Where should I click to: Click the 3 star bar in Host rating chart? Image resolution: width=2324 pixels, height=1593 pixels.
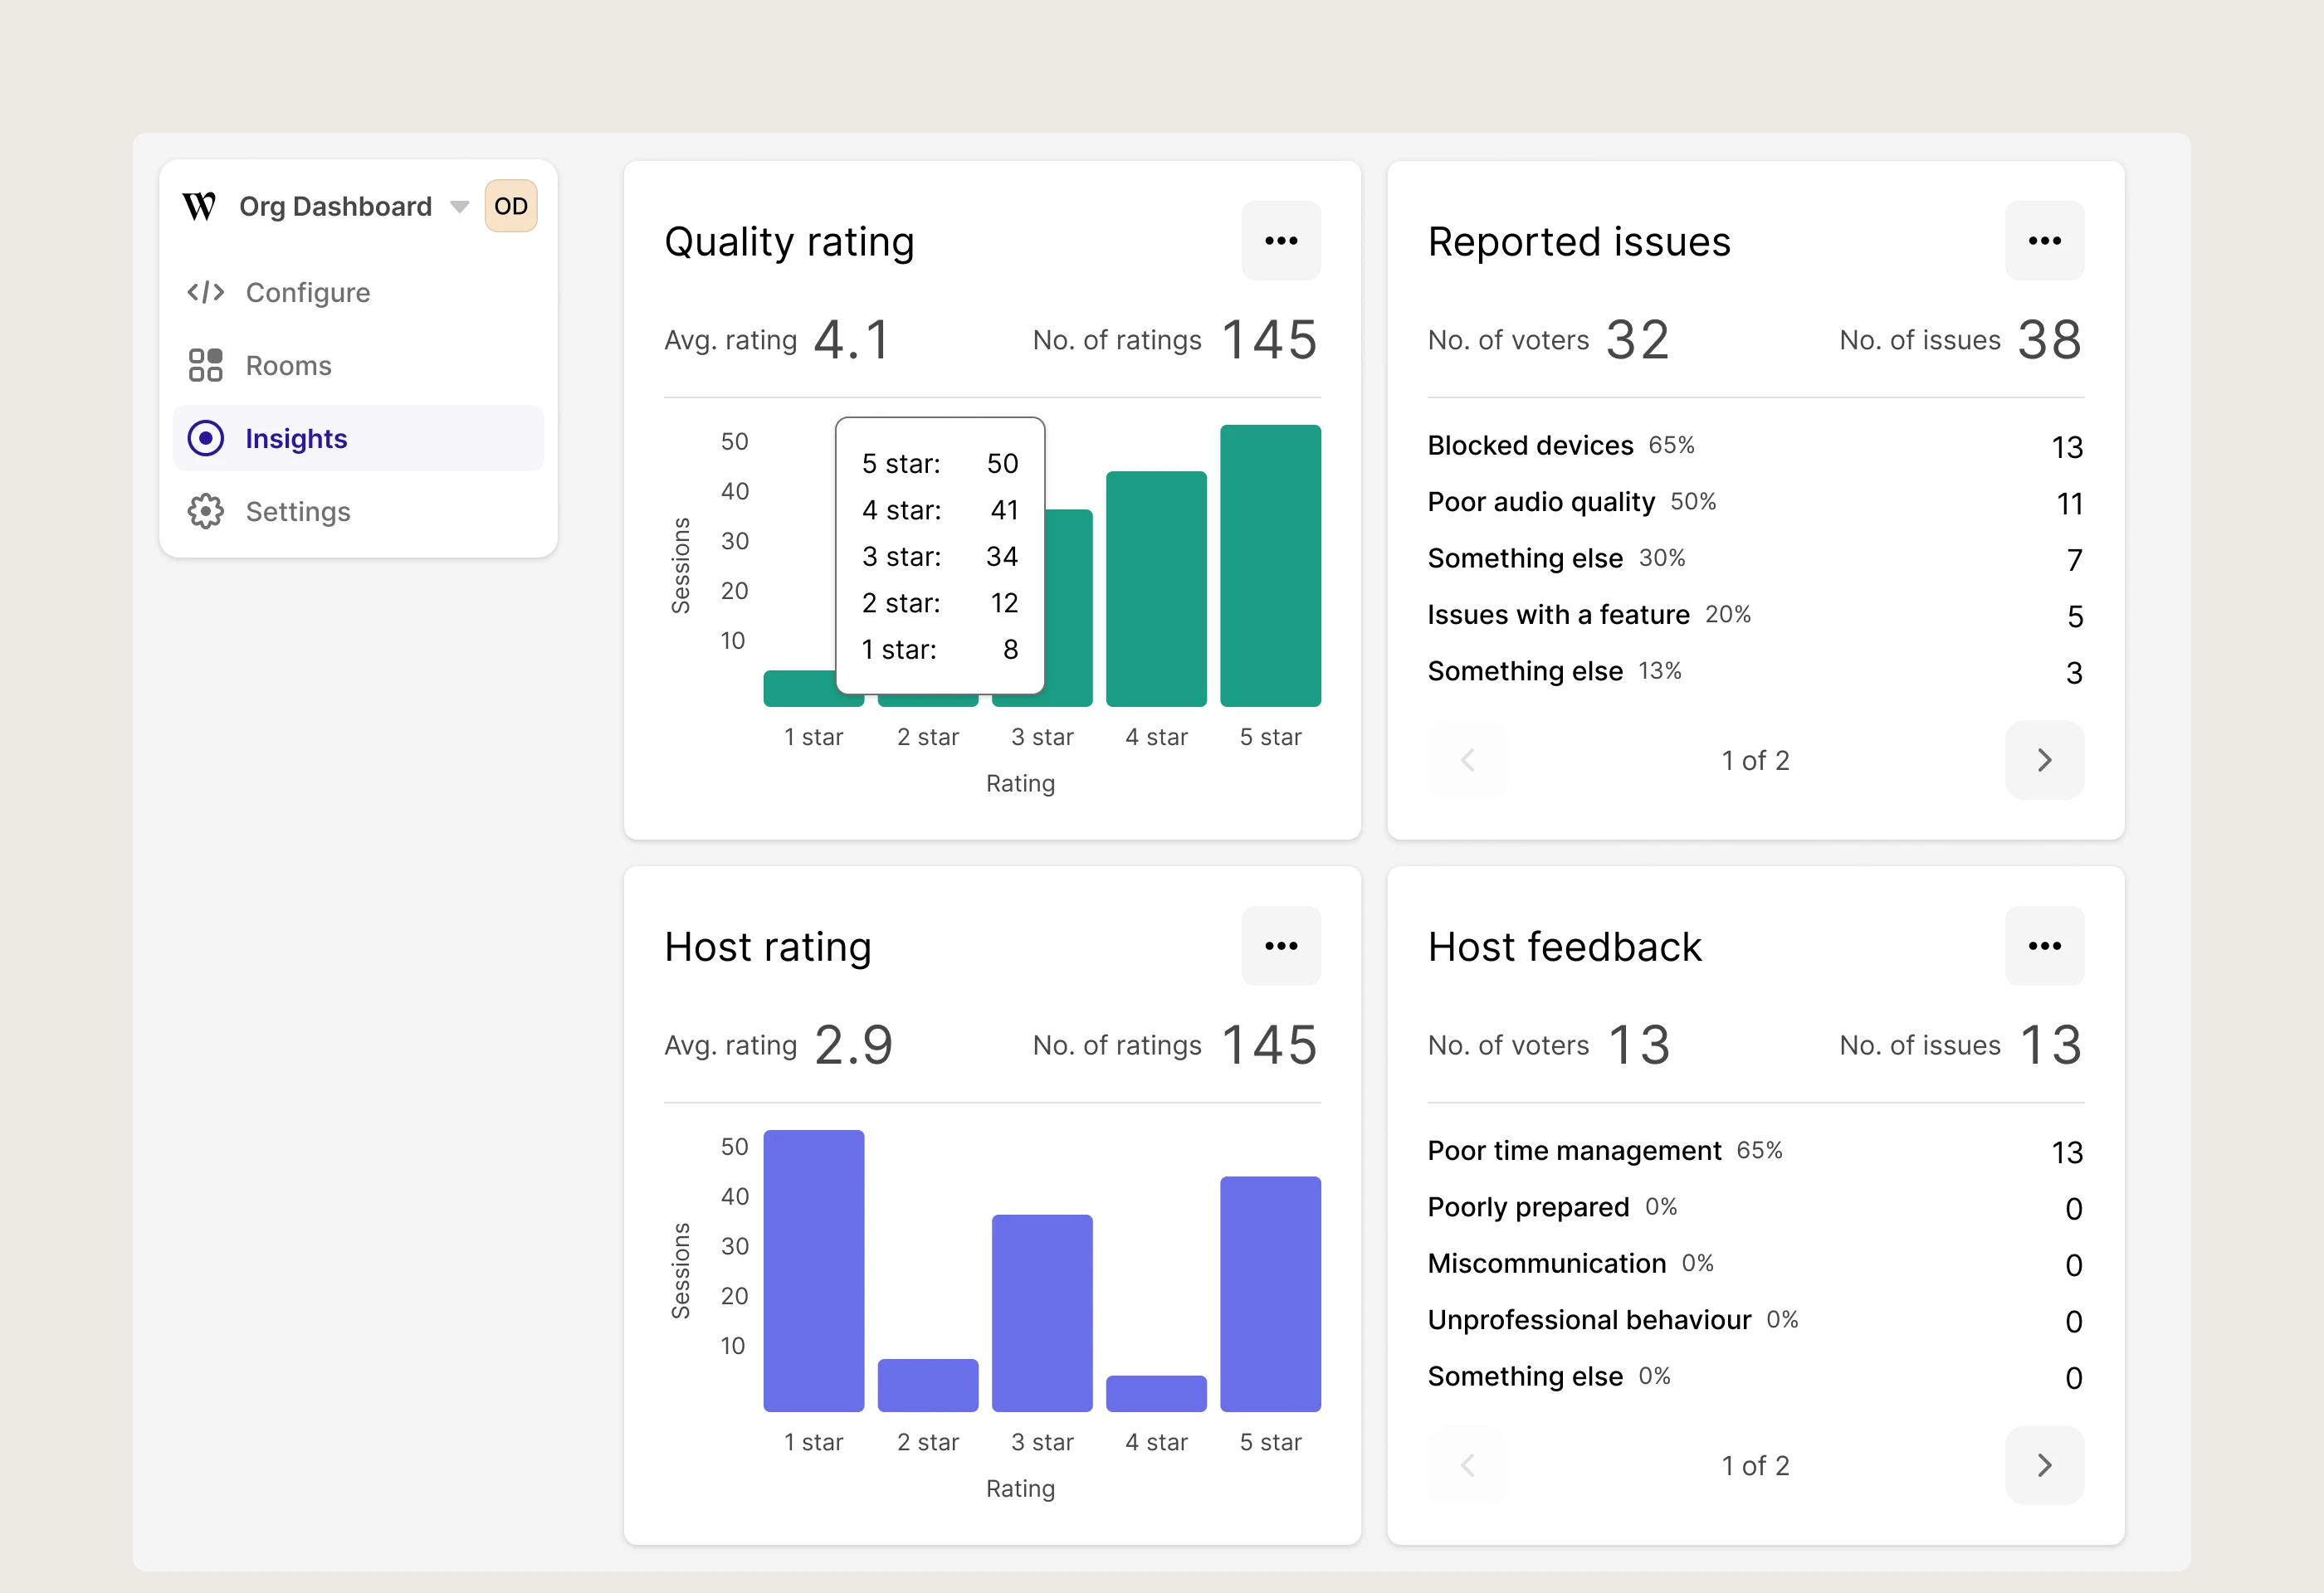pos(1042,1313)
